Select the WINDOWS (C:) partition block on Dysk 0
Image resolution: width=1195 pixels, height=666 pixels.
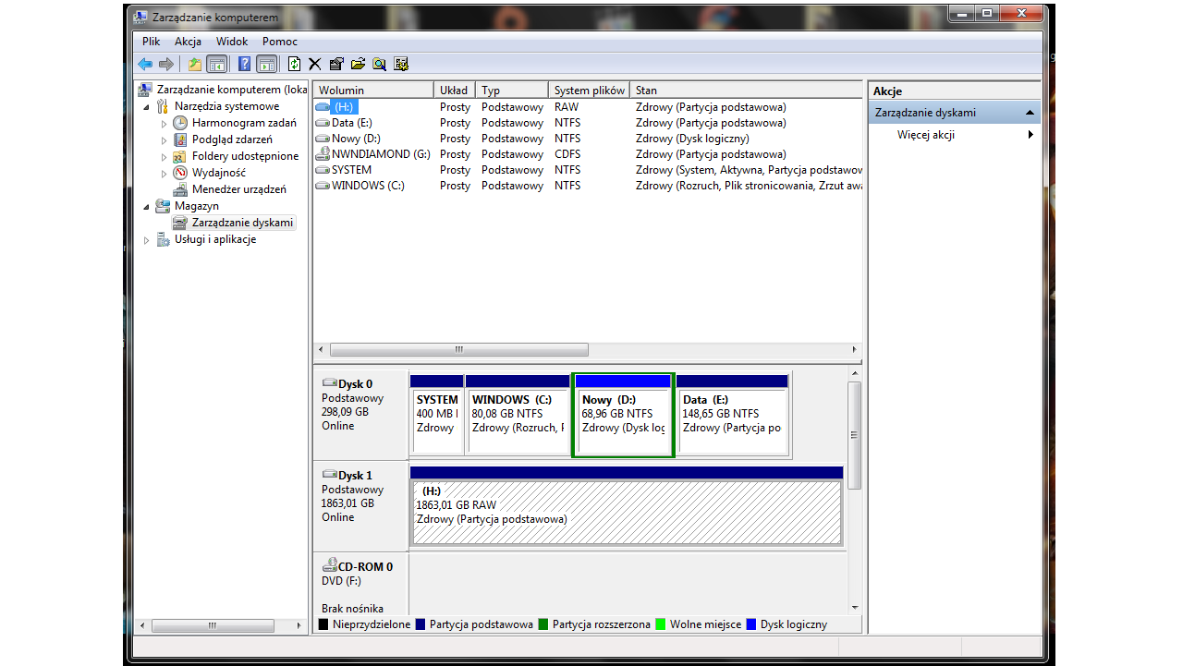[518, 415]
